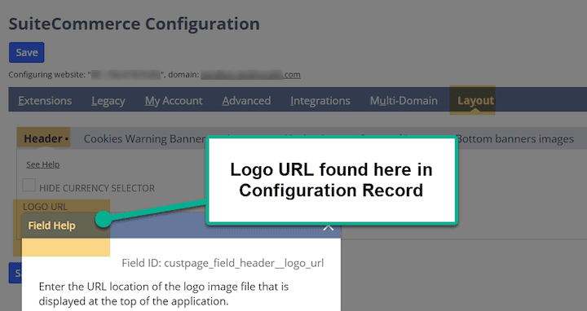
Task: Open the Extensions tab
Action: (x=45, y=101)
